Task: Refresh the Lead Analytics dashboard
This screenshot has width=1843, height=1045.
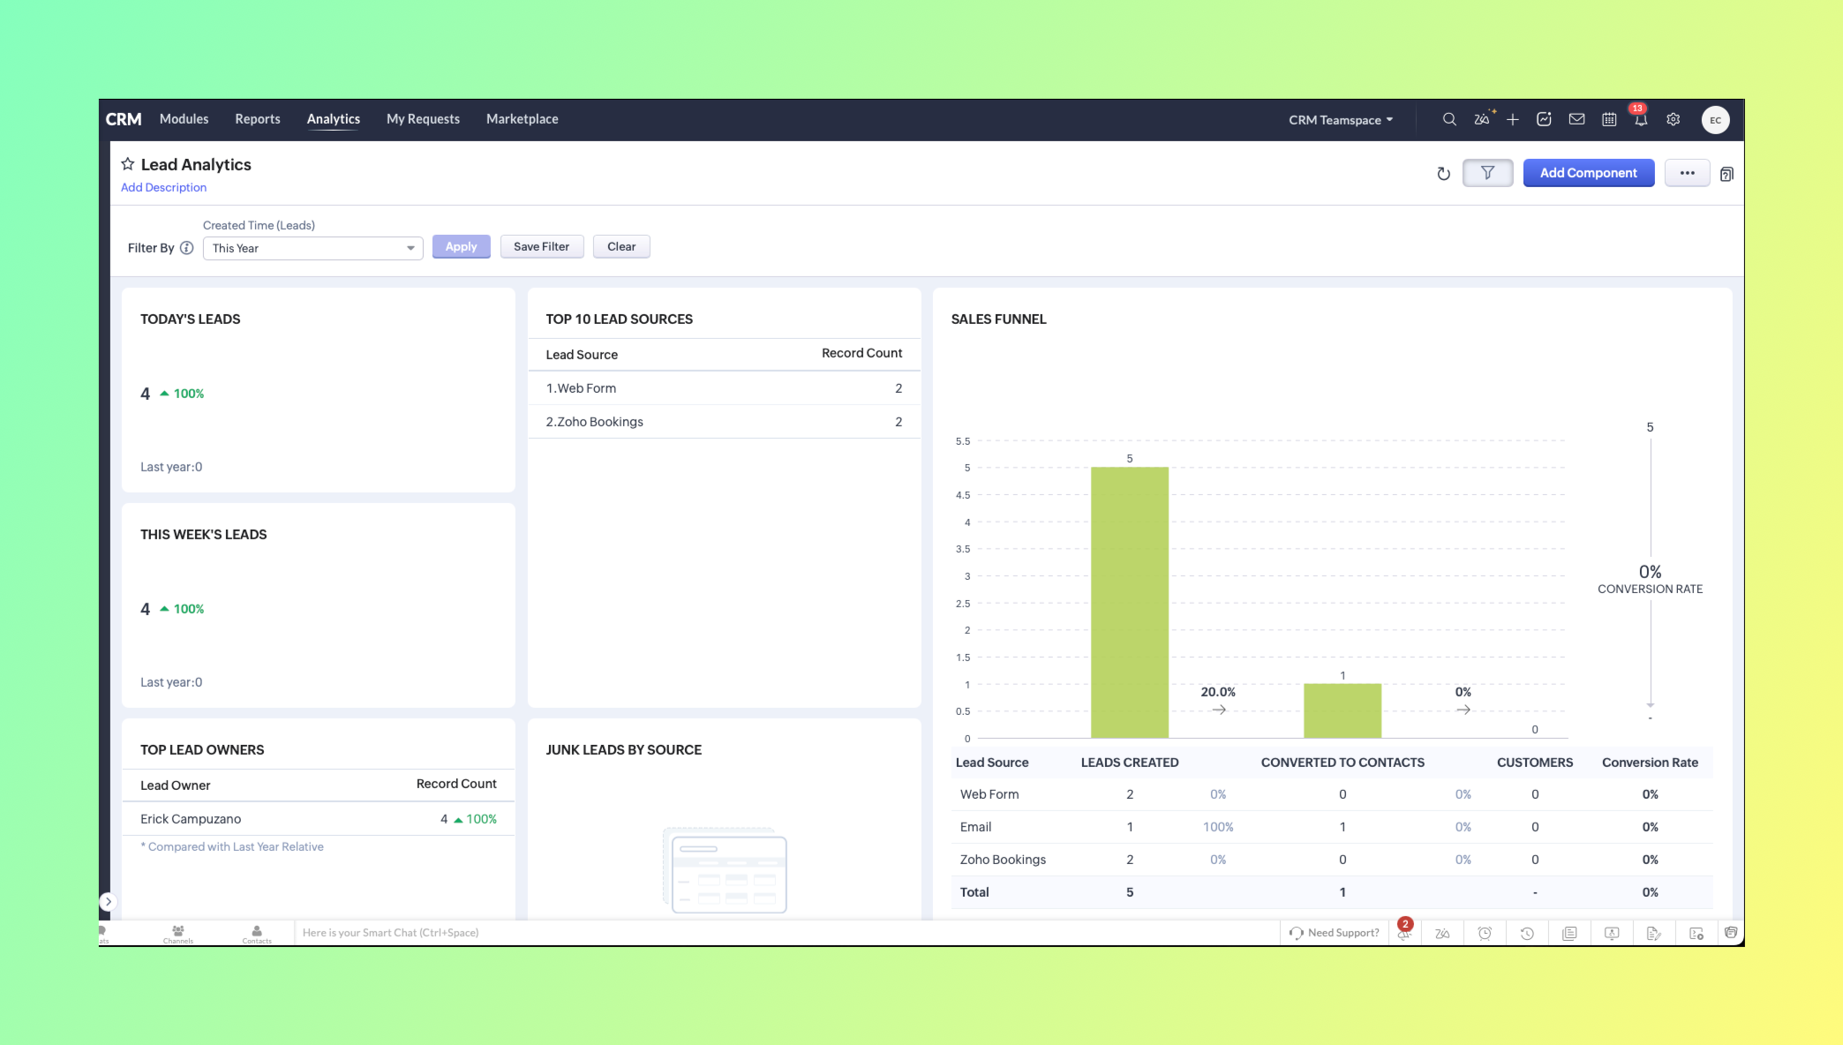Action: [x=1443, y=174]
